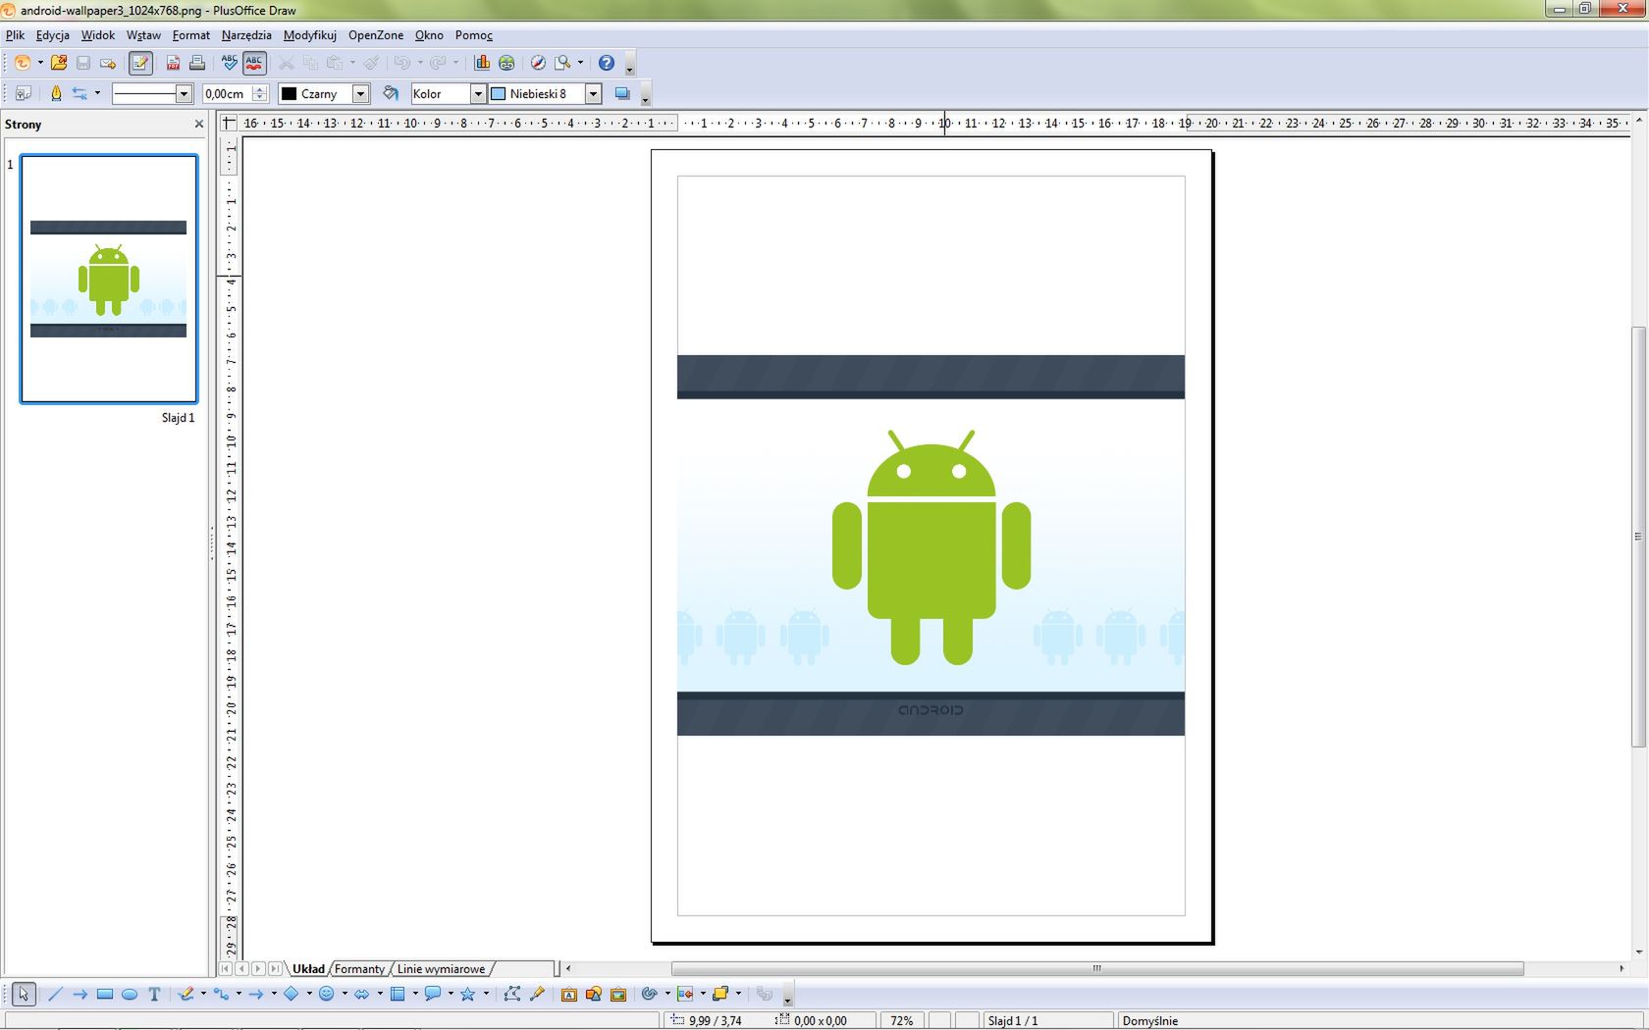This screenshot has height=1030, width=1649.
Task: Open the Gallery icon
Action: [618, 994]
